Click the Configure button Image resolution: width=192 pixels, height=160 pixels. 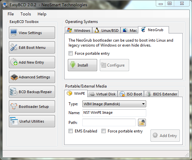(x=114, y=65)
